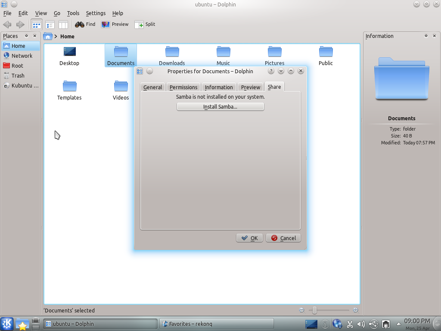Close the Places panel

pyautogui.click(x=34, y=36)
